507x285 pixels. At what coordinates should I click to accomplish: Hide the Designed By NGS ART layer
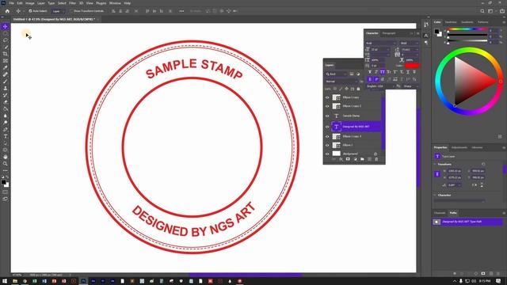click(327, 127)
